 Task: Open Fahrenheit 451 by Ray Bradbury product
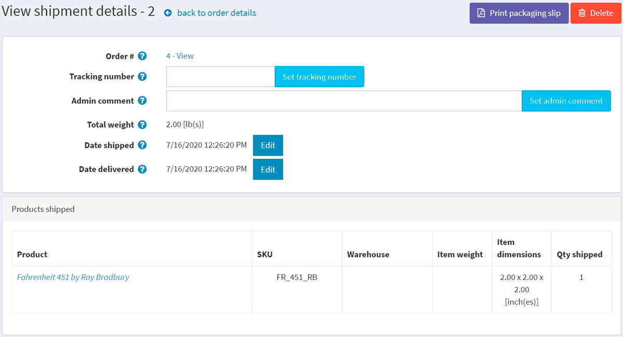(x=73, y=277)
